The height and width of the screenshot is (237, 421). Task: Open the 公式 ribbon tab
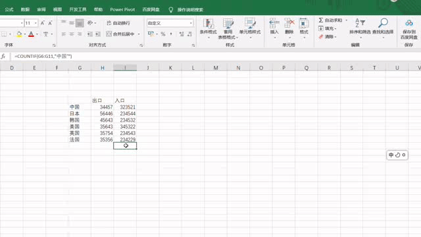9,9
